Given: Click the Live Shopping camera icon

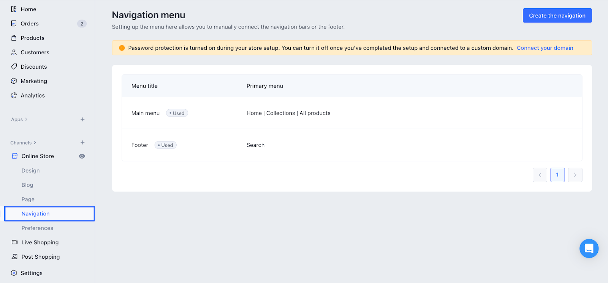Looking at the screenshot, I should [15, 242].
